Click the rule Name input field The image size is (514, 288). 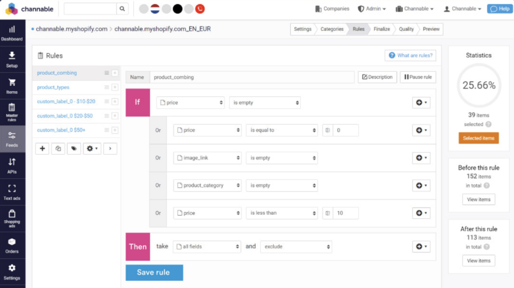252,77
